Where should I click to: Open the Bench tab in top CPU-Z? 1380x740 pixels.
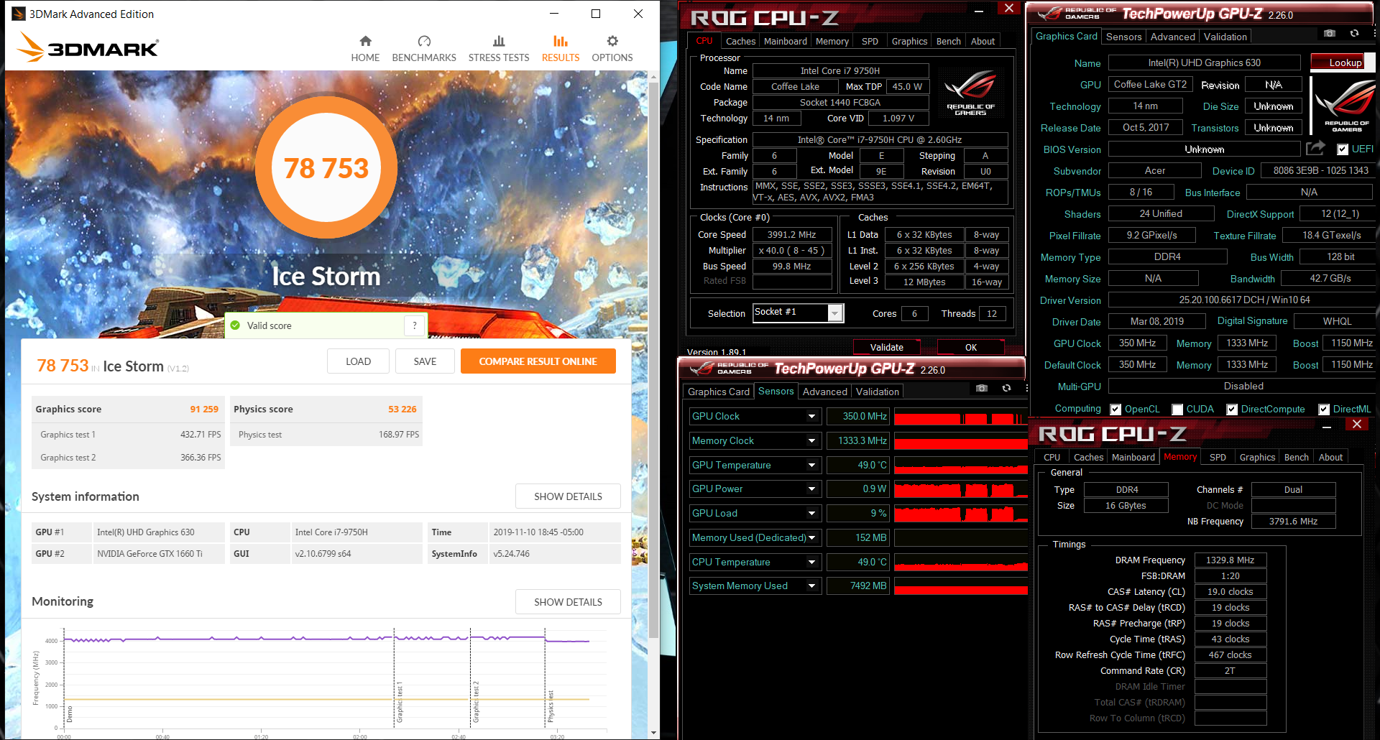click(x=948, y=41)
